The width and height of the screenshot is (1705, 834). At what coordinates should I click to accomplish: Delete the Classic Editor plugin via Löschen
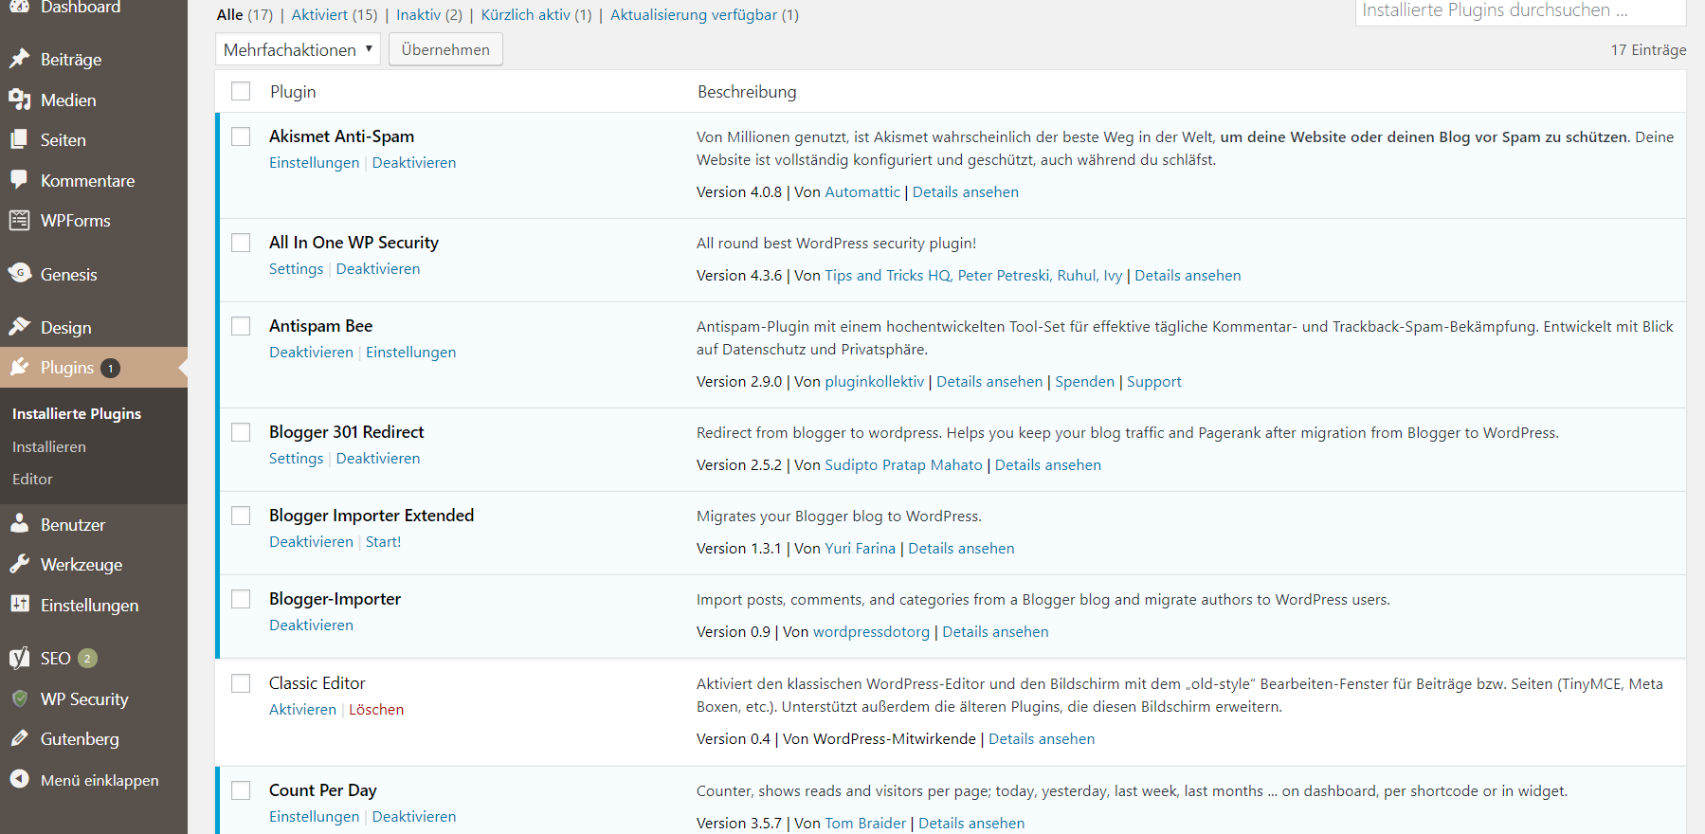pos(376,709)
